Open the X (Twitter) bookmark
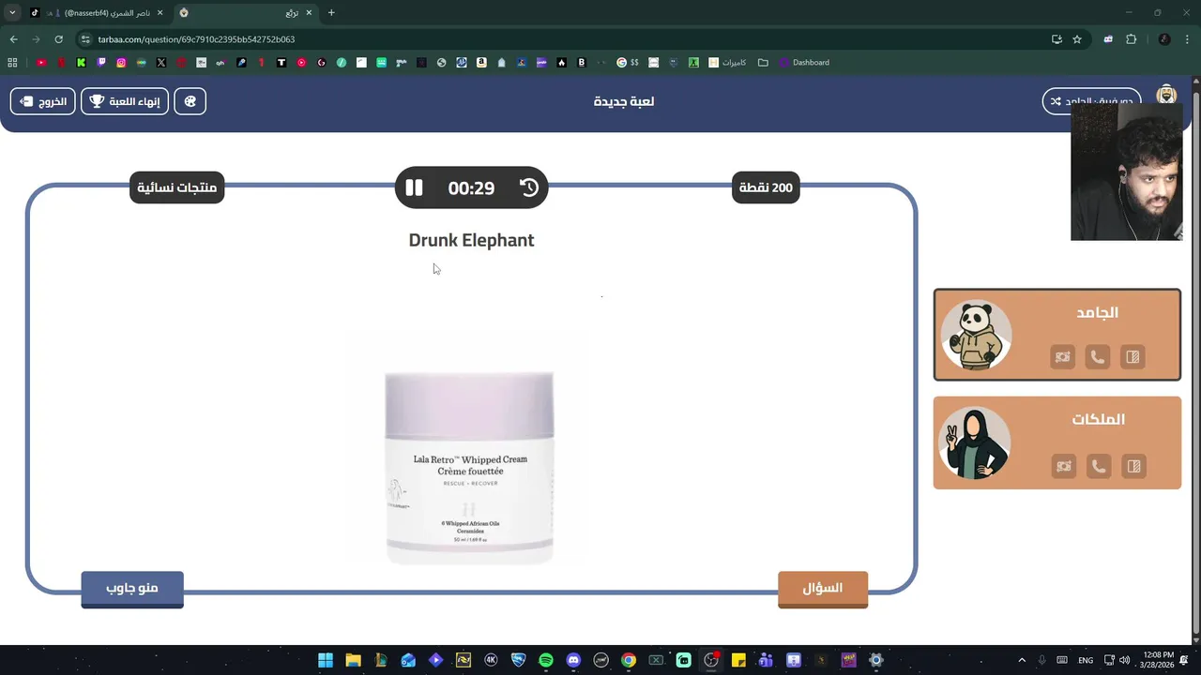This screenshot has width=1201, height=675. (161, 63)
